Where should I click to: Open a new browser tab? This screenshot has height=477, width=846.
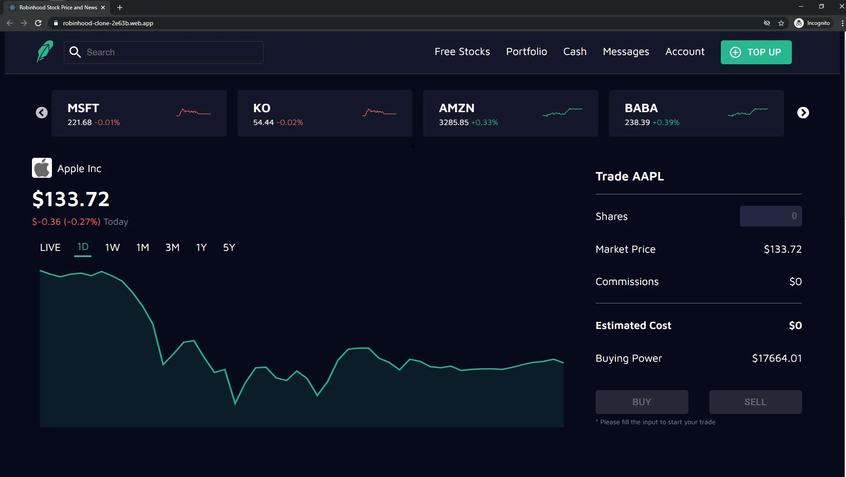coord(120,8)
